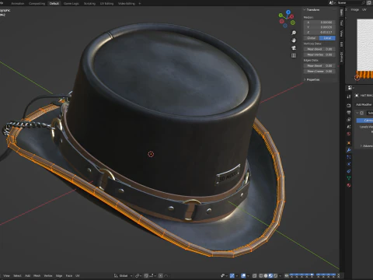Toggle X-ray mode in viewport header
Image resolution: width=373 pixels, height=280 pixels.
255,275
